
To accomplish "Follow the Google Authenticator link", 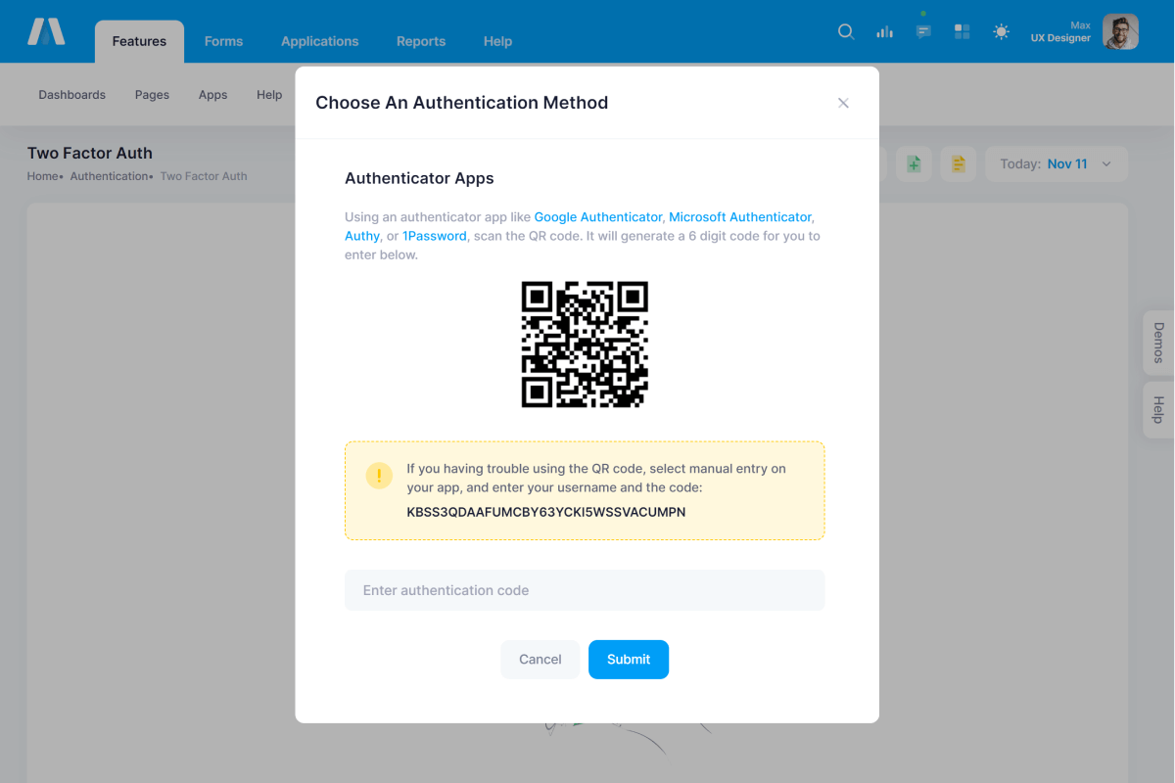I will (x=598, y=217).
